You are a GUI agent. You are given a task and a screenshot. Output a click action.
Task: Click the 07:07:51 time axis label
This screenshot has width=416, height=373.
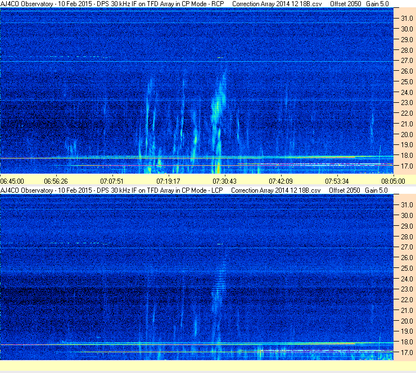[x=112, y=181]
